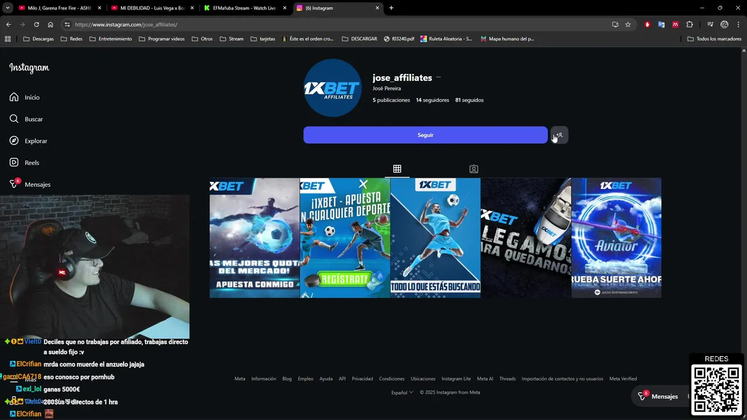This screenshot has height=420, width=747.
Task: Install the app via address bar icon
Action: (x=615, y=24)
